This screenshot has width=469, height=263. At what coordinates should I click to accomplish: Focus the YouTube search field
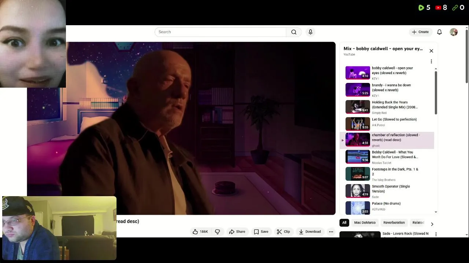tap(220, 32)
